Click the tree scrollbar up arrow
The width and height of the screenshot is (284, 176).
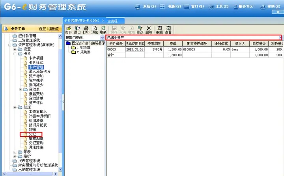point(60,36)
